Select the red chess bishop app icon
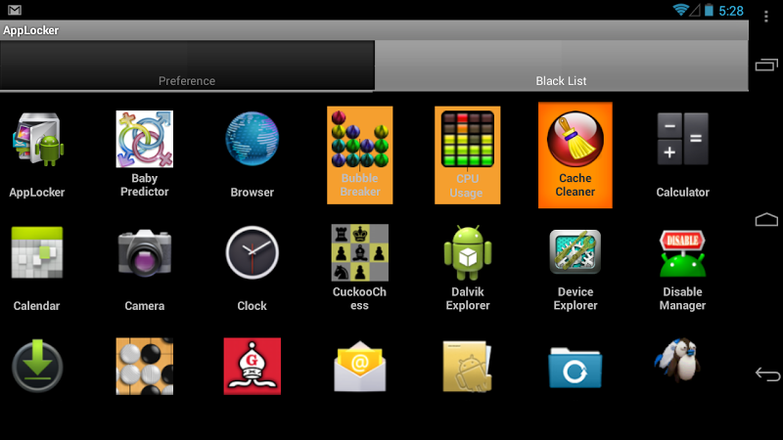Screen dimensions: 783x440 (x=253, y=366)
